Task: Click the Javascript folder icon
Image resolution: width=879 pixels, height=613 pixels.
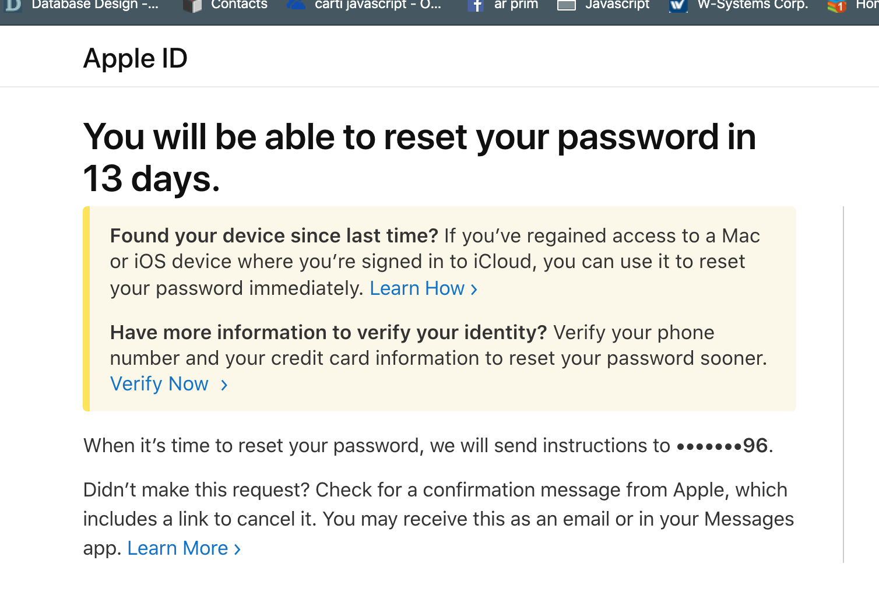Action: click(x=567, y=5)
